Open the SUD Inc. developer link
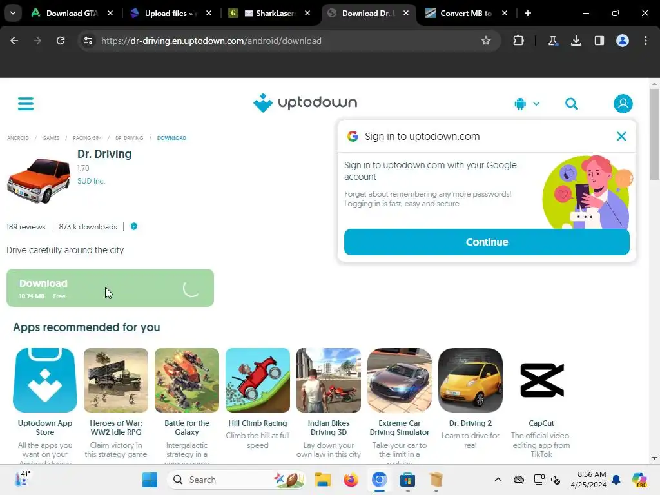This screenshot has height=495, width=660. click(x=92, y=181)
